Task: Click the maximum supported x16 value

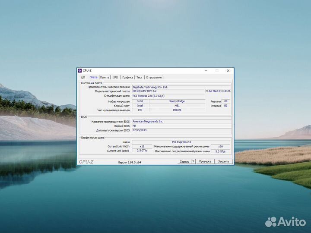Action: 220,146
